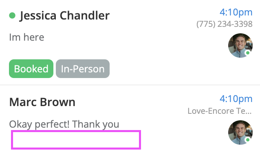Open the 'Okay perfect! Thank you' message preview
260x152 pixels.
point(64,124)
